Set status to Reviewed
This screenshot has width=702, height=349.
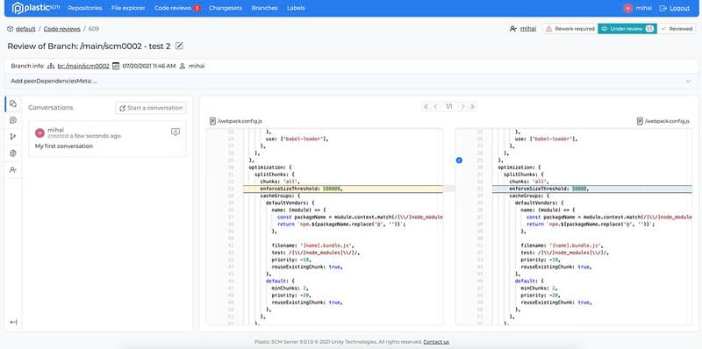point(677,29)
